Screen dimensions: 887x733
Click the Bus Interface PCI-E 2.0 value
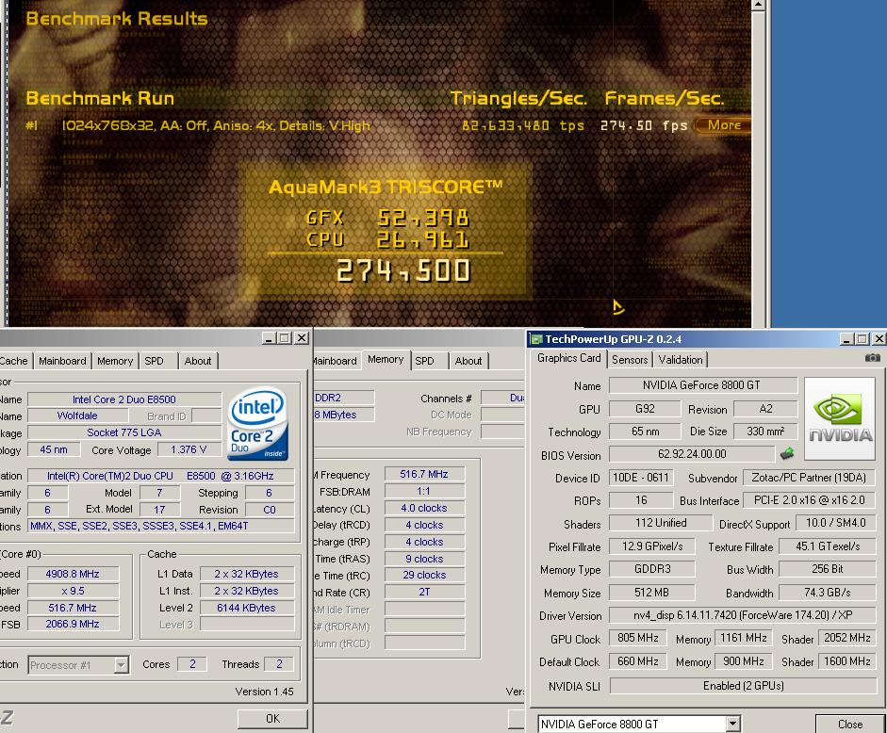809,500
